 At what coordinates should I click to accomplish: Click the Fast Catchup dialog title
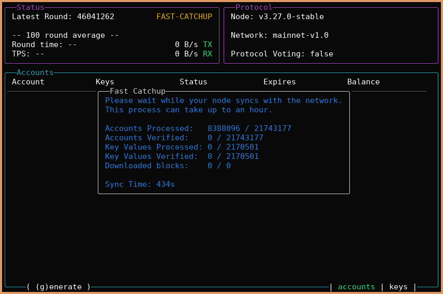point(137,91)
